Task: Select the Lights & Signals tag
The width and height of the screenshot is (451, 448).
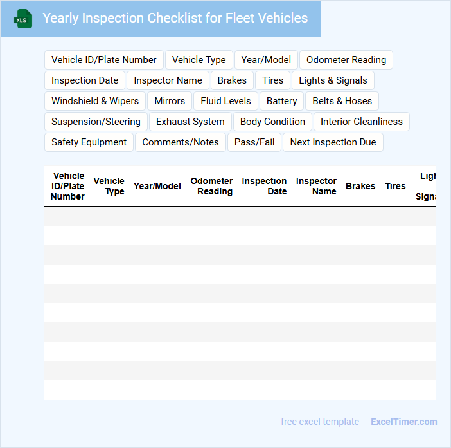Action: 333,80
